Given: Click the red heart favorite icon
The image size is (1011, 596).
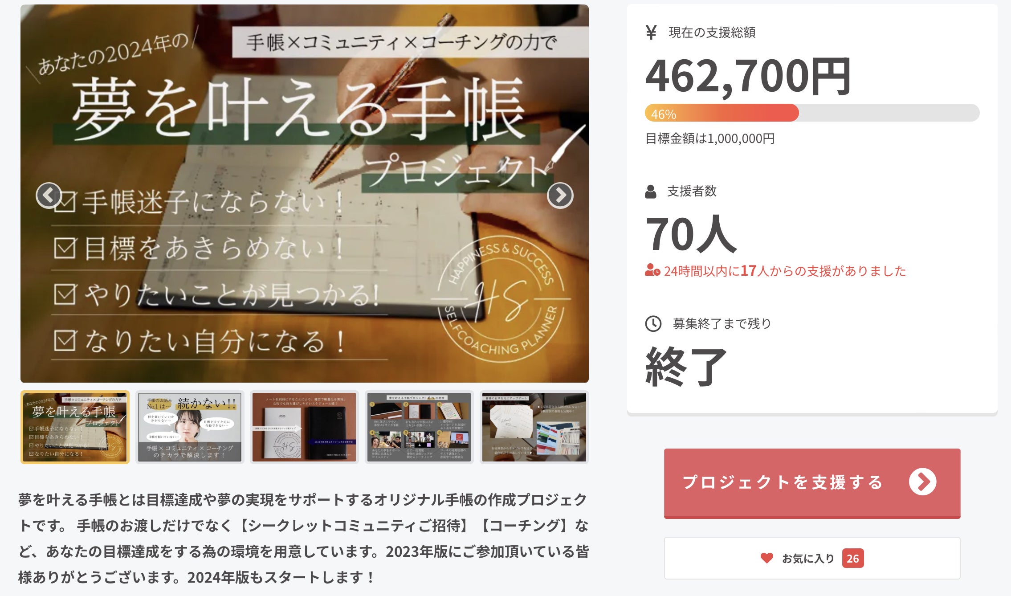Looking at the screenshot, I should tap(767, 558).
